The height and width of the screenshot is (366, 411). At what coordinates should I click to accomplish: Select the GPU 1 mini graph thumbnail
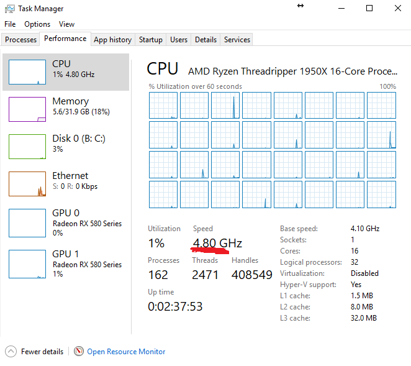[27, 264]
